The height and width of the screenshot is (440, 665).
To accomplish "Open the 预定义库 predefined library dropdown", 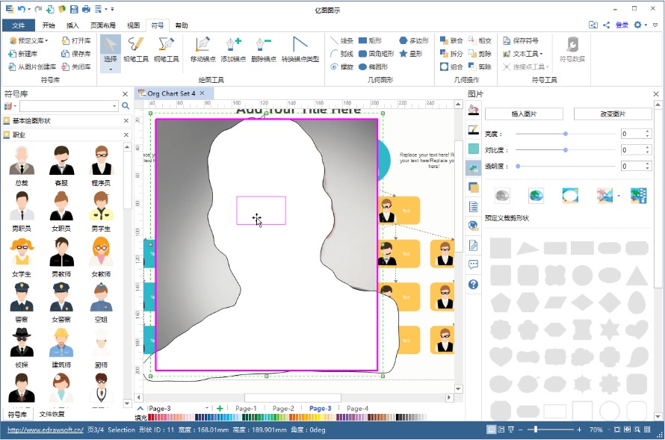I will (31, 40).
